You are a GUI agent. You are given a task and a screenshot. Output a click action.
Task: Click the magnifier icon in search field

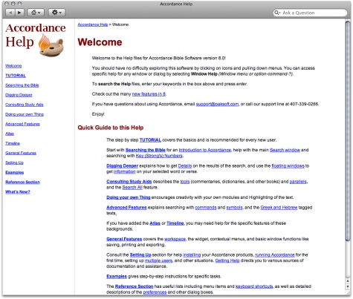277,13
